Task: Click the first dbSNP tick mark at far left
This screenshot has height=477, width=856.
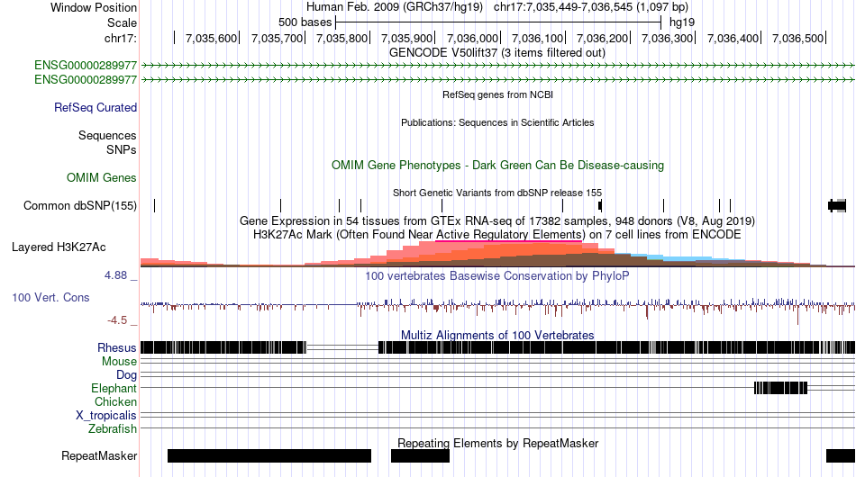Action: point(154,205)
